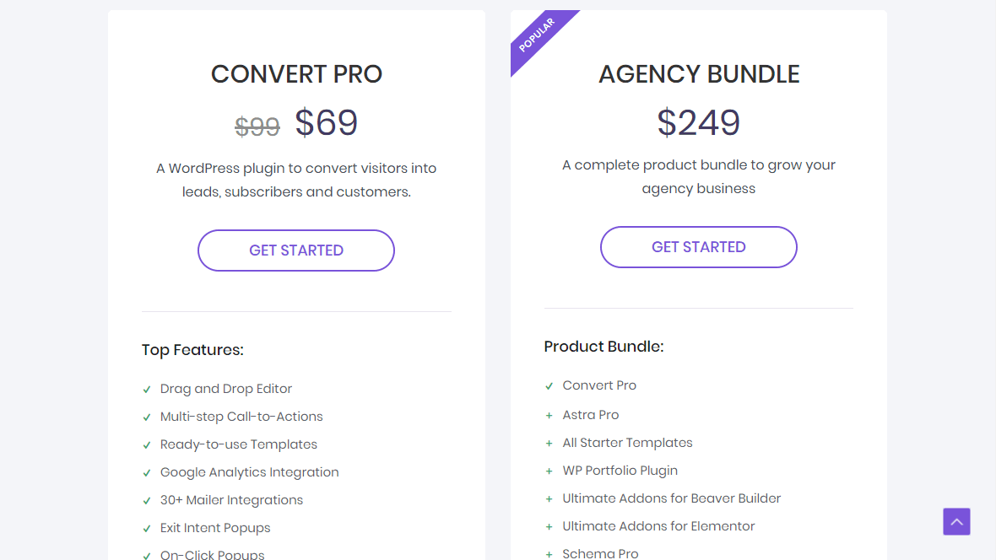Click the checkmark beside Google Analytics Integration
996x560 pixels.
coord(147,472)
